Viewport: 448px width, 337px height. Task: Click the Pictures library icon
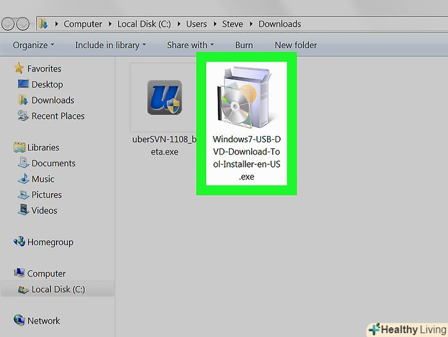(23, 195)
